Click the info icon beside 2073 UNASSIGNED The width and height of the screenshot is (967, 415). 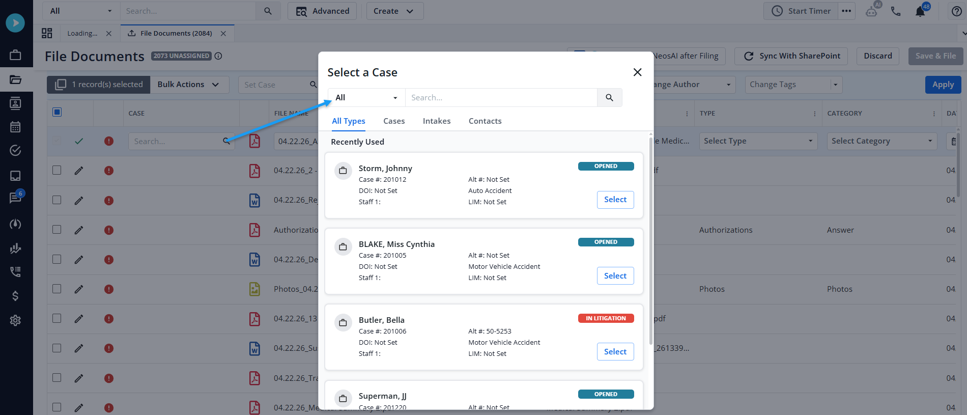[x=218, y=56]
